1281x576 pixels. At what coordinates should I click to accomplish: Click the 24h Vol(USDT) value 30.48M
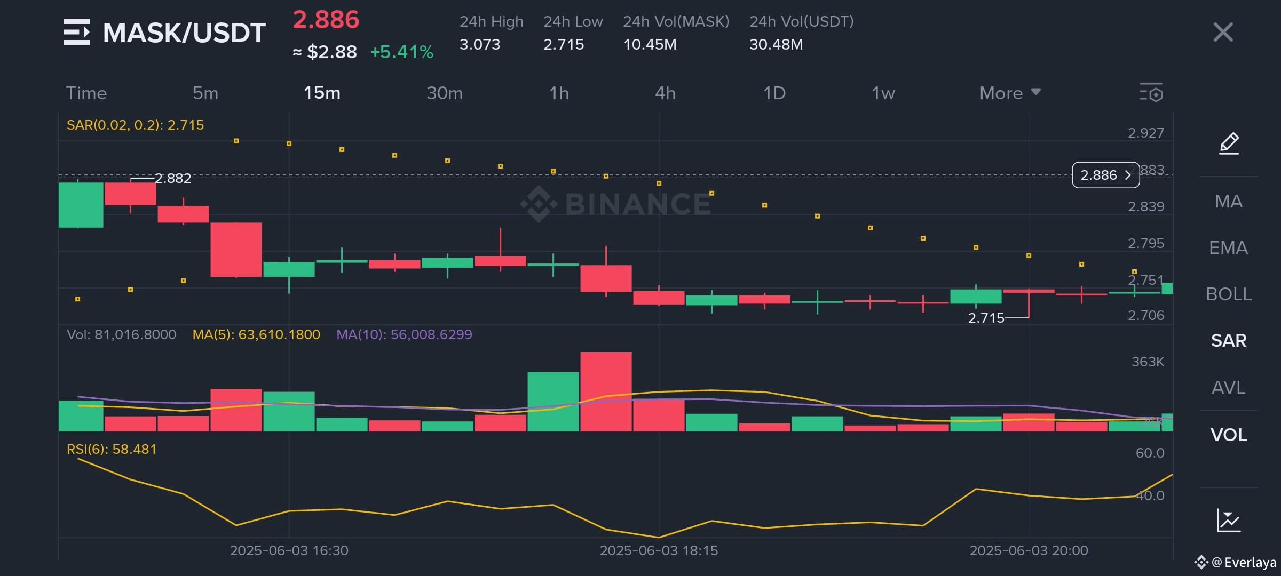pyautogui.click(x=776, y=44)
